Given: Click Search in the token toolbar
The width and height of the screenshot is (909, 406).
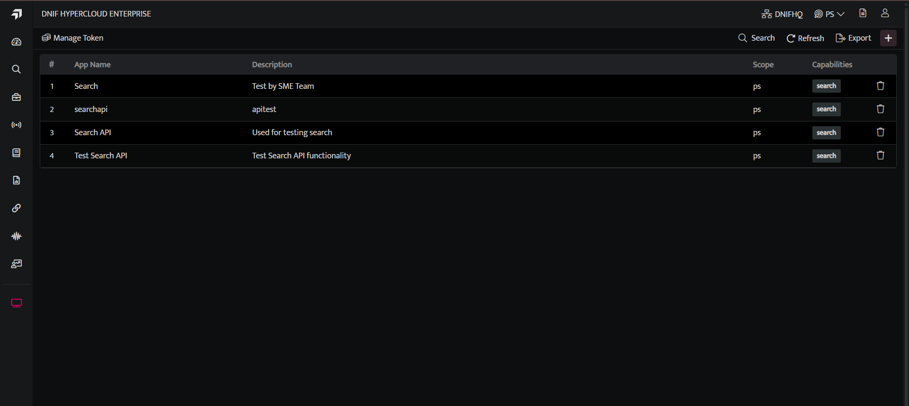Looking at the screenshot, I should 756,38.
